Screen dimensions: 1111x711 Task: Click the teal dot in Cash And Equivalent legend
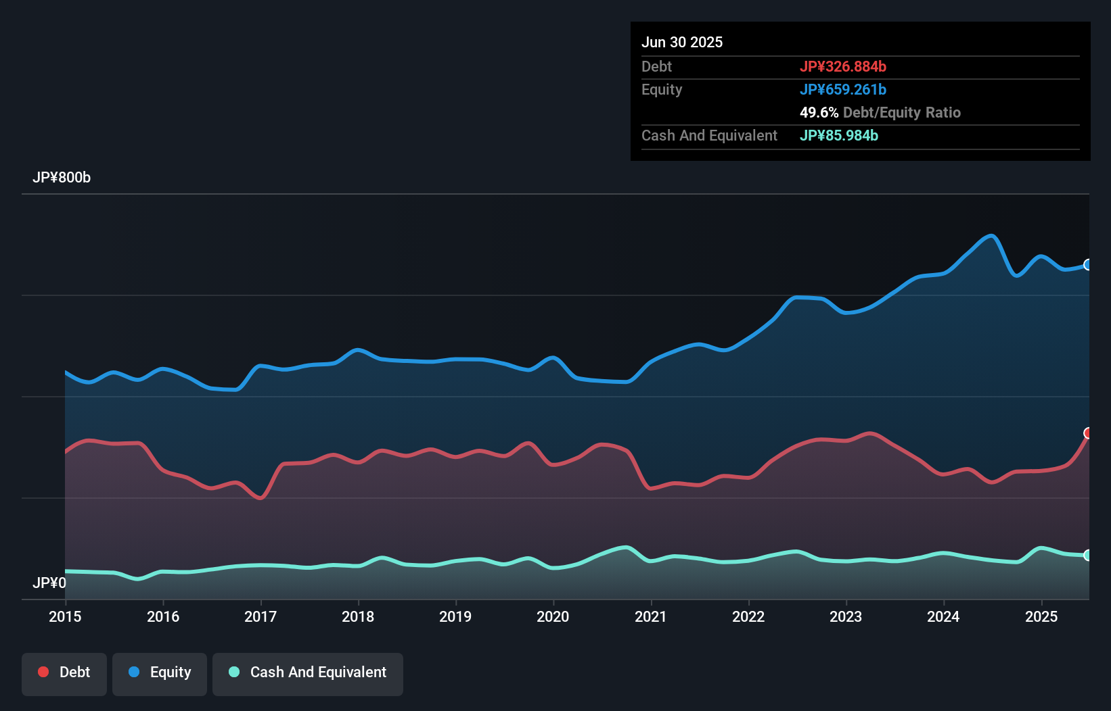(233, 672)
